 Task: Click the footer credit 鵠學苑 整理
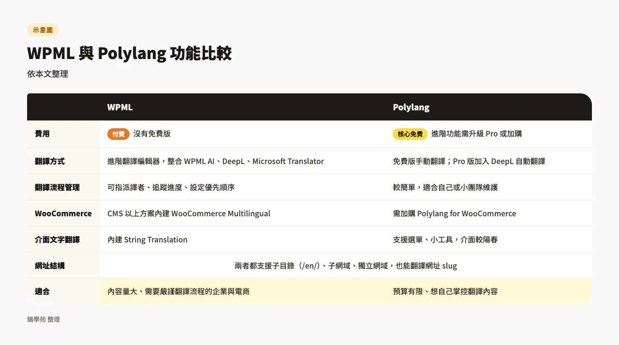coord(44,320)
